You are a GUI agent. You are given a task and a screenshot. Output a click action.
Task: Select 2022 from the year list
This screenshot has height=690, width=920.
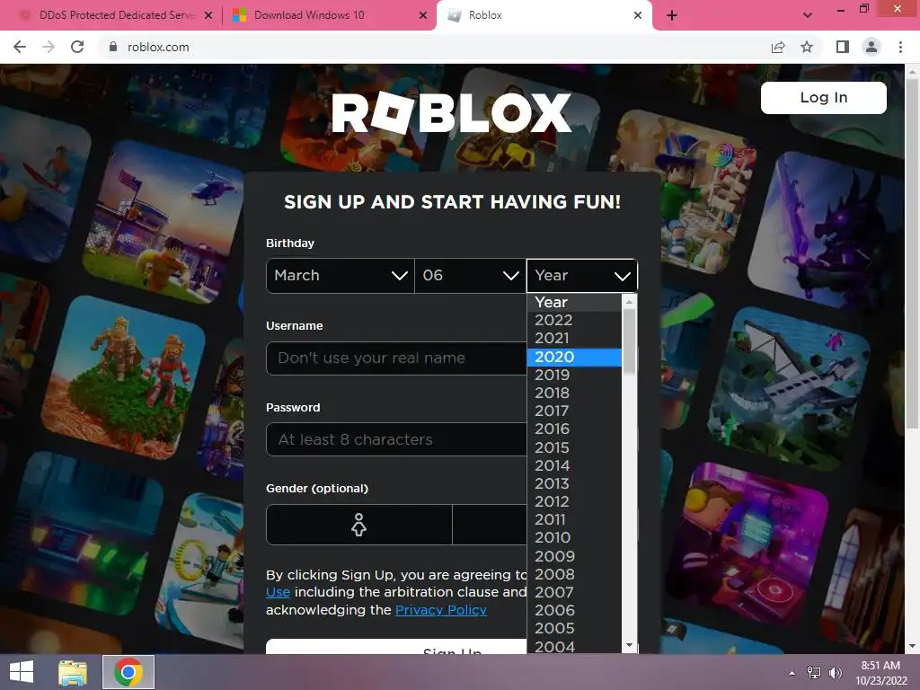point(574,321)
